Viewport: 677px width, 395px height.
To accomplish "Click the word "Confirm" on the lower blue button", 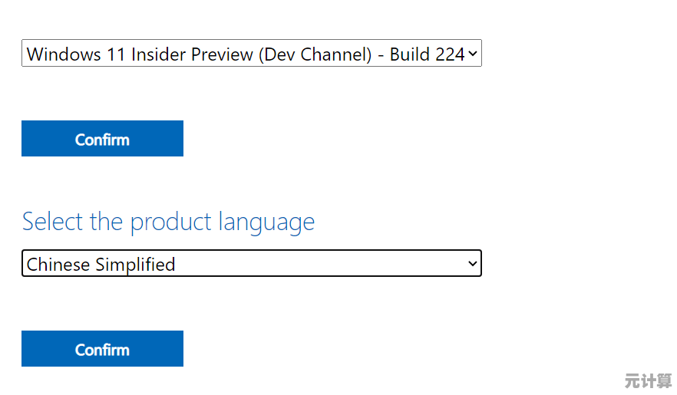I will point(102,350).
